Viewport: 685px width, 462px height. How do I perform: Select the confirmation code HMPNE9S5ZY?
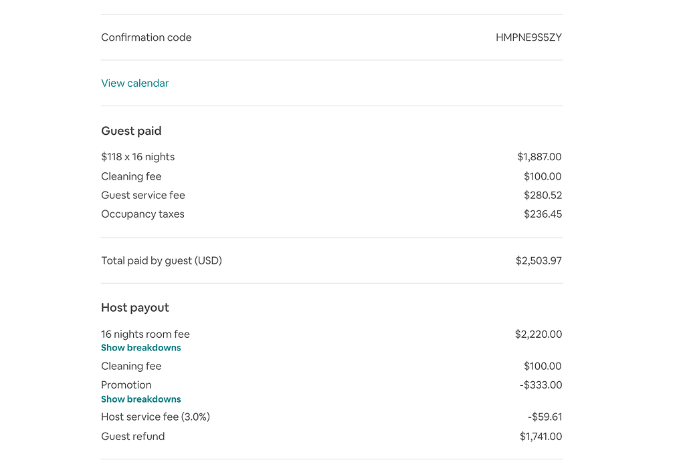(528, 37)
